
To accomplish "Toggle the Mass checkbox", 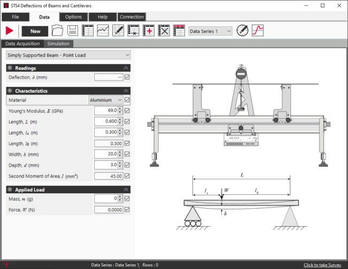I will tap(127, 199).
